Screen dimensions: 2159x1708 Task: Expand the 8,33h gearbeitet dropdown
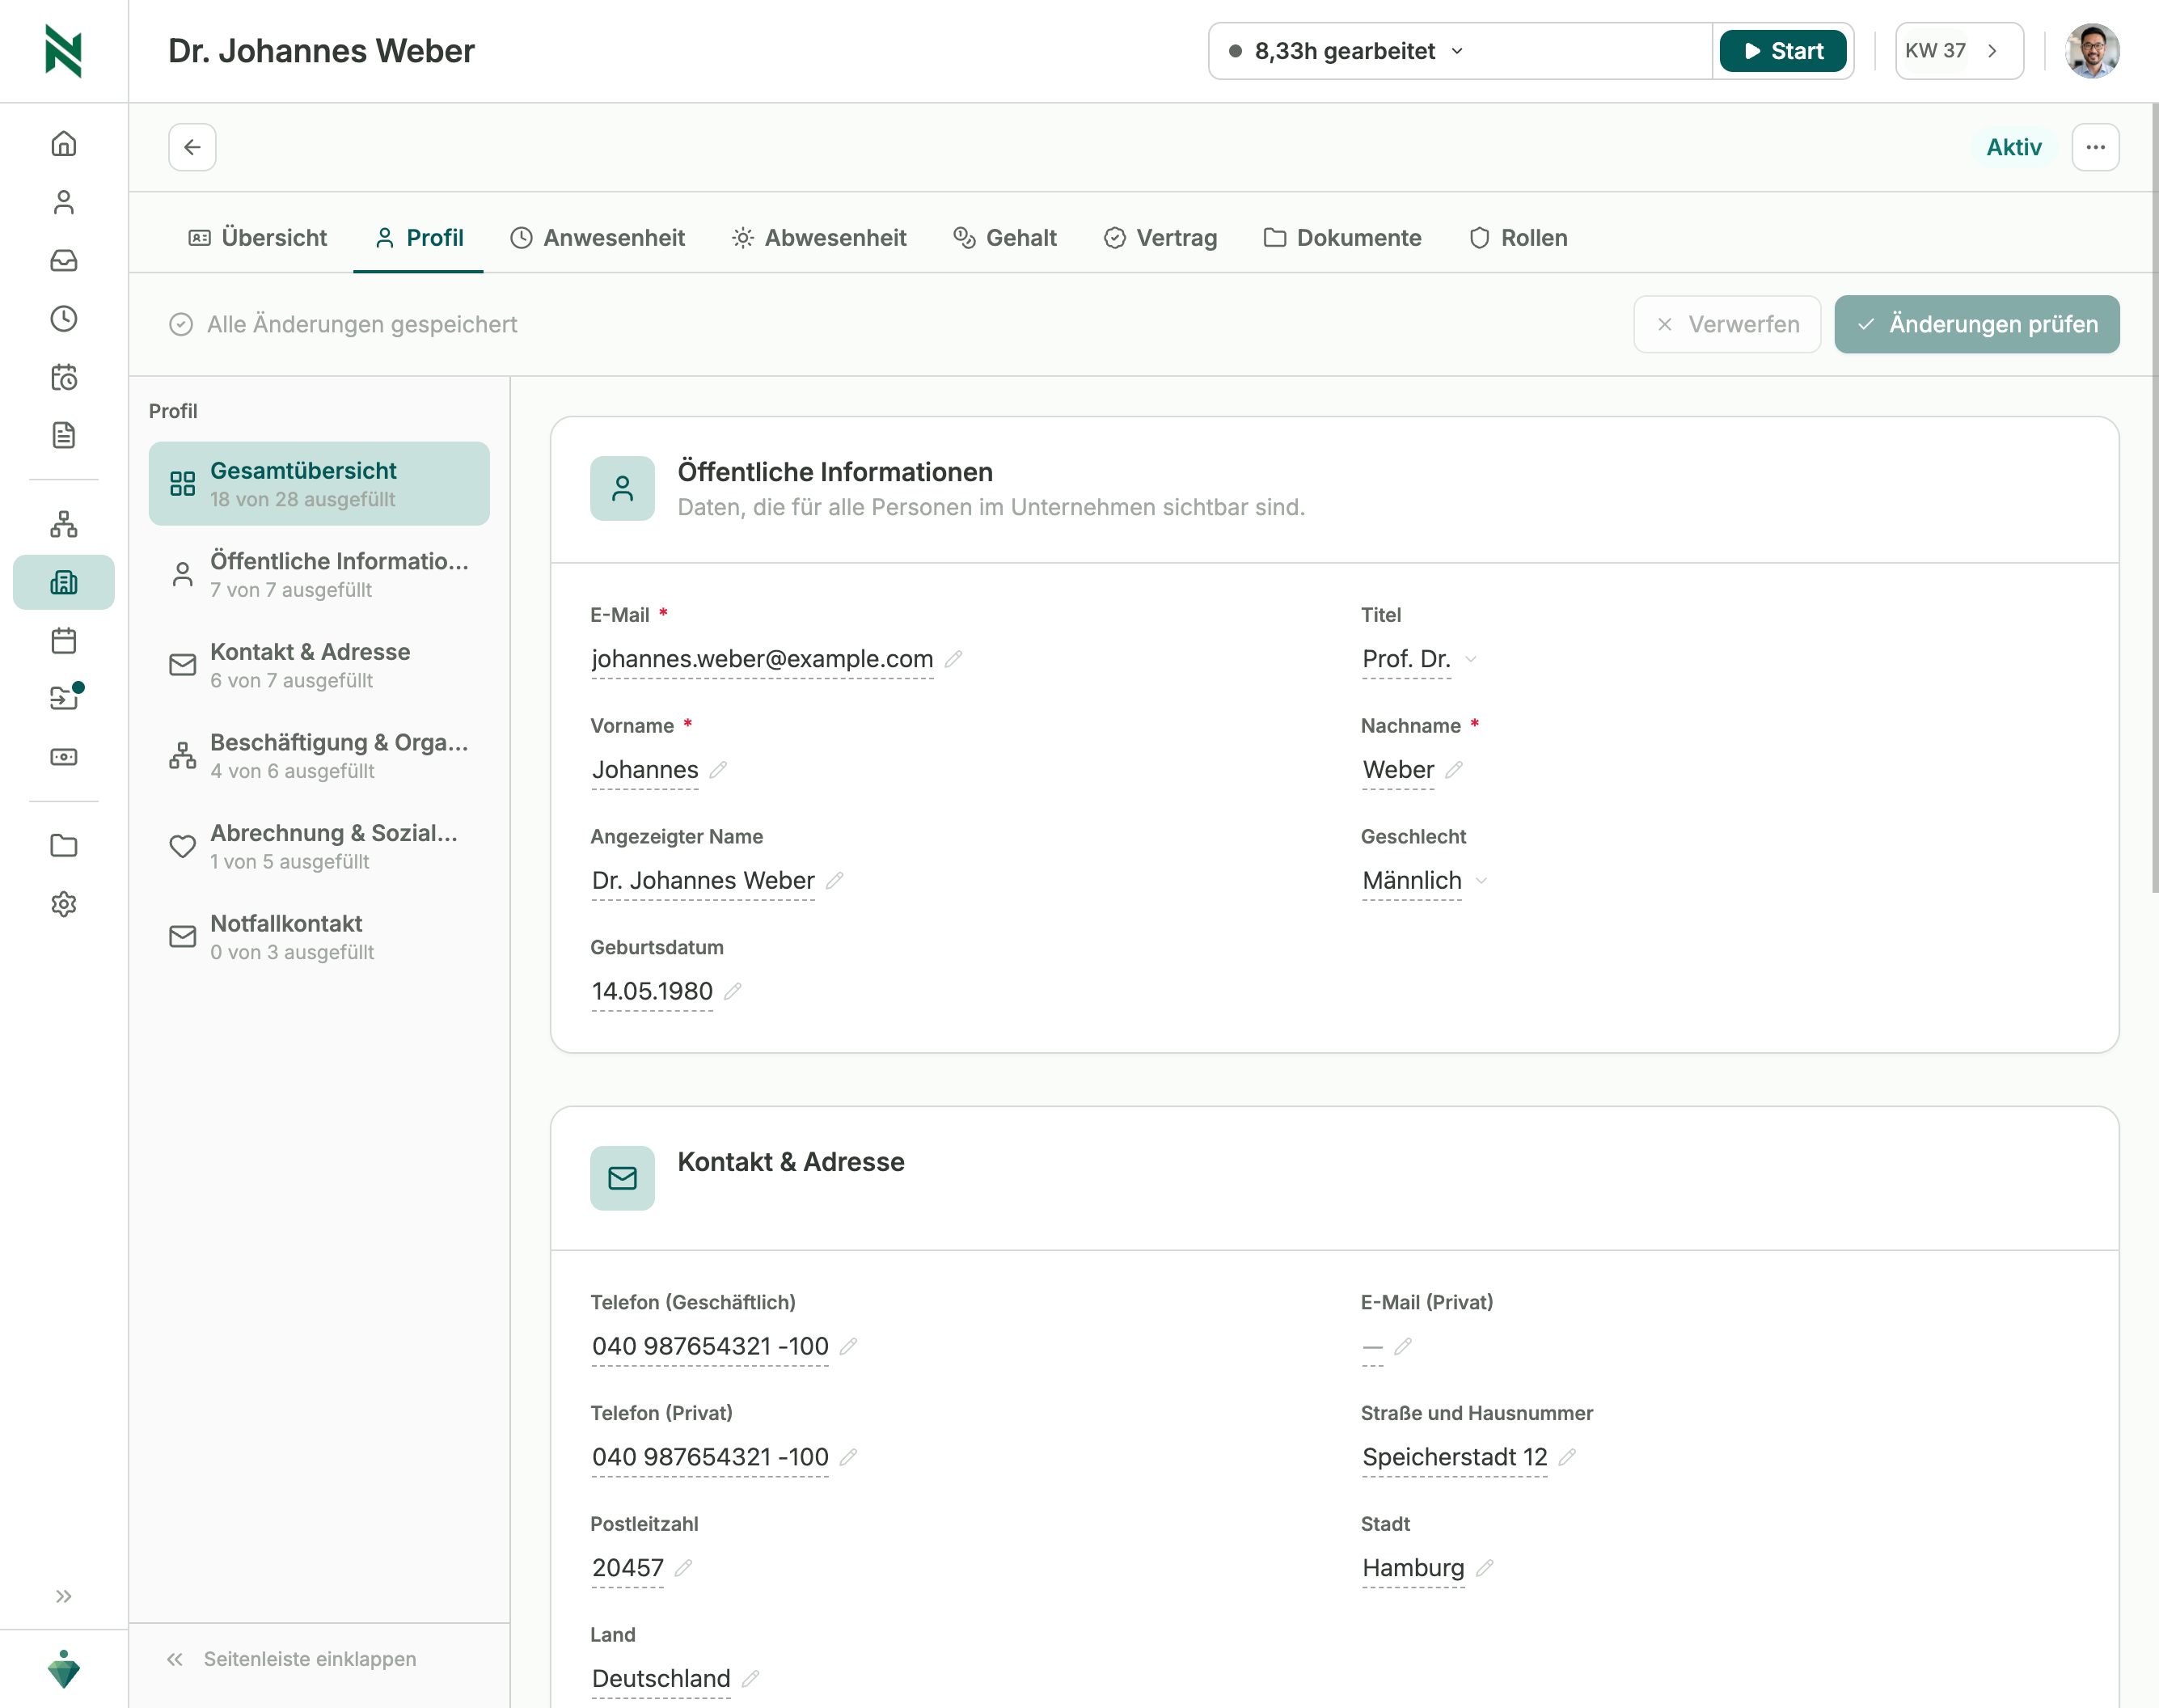point(1348,51)
